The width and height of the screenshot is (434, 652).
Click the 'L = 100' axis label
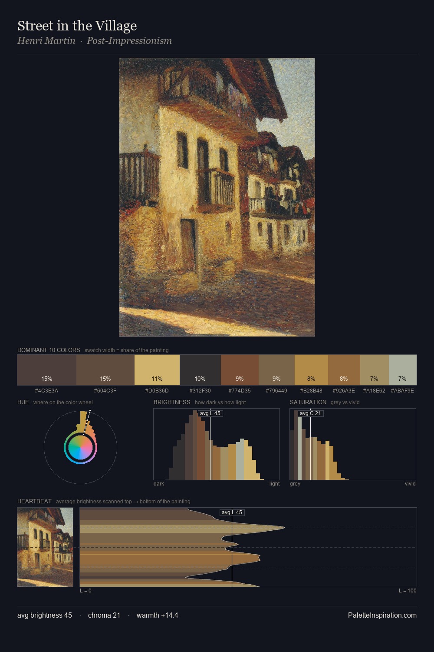tap(408, 591)
